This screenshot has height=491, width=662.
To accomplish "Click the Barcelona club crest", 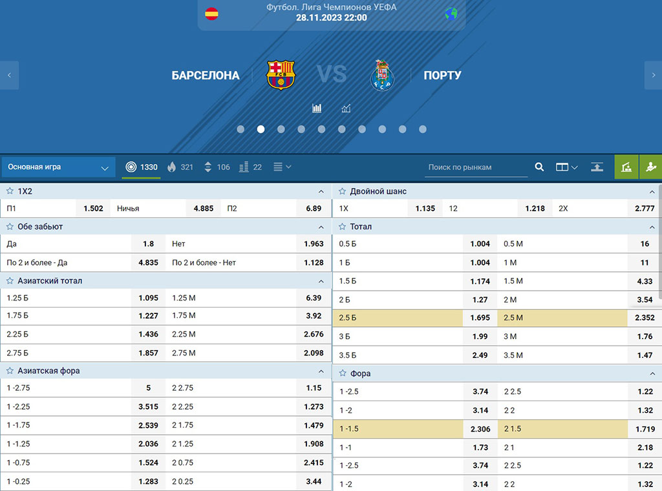I will 281,75.
